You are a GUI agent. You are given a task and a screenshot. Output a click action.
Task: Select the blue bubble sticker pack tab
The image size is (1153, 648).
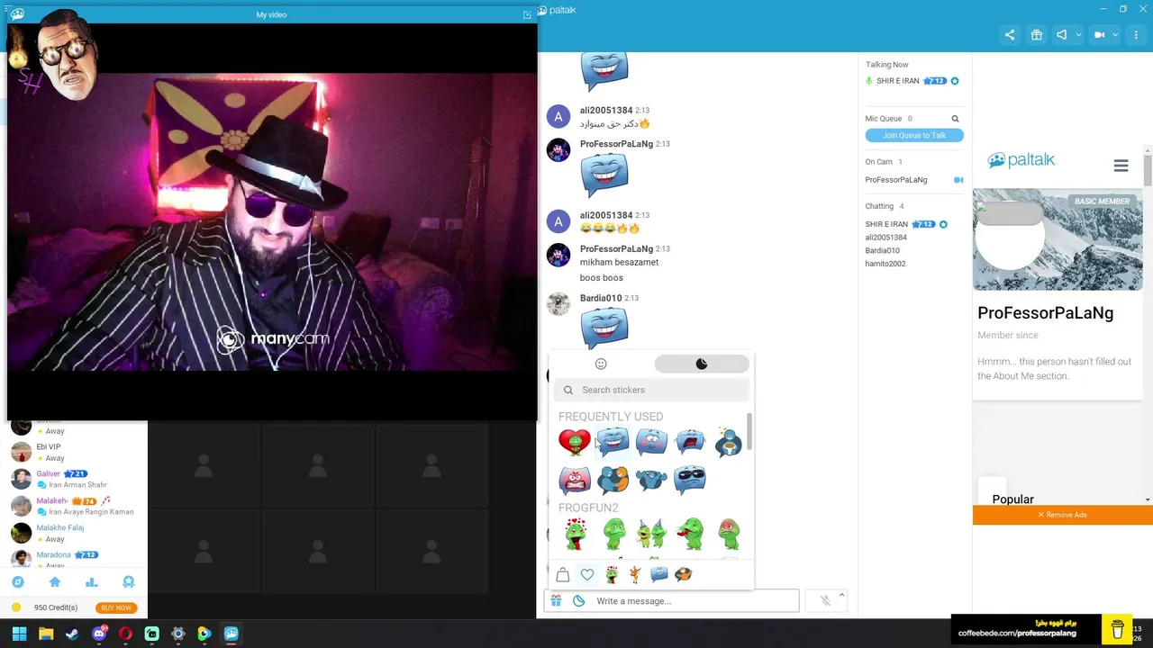[659, 574]
